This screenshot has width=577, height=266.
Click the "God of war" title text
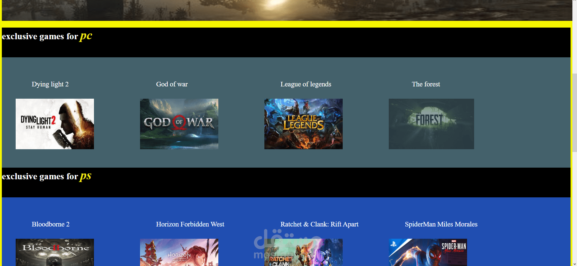tap(172, 84)
